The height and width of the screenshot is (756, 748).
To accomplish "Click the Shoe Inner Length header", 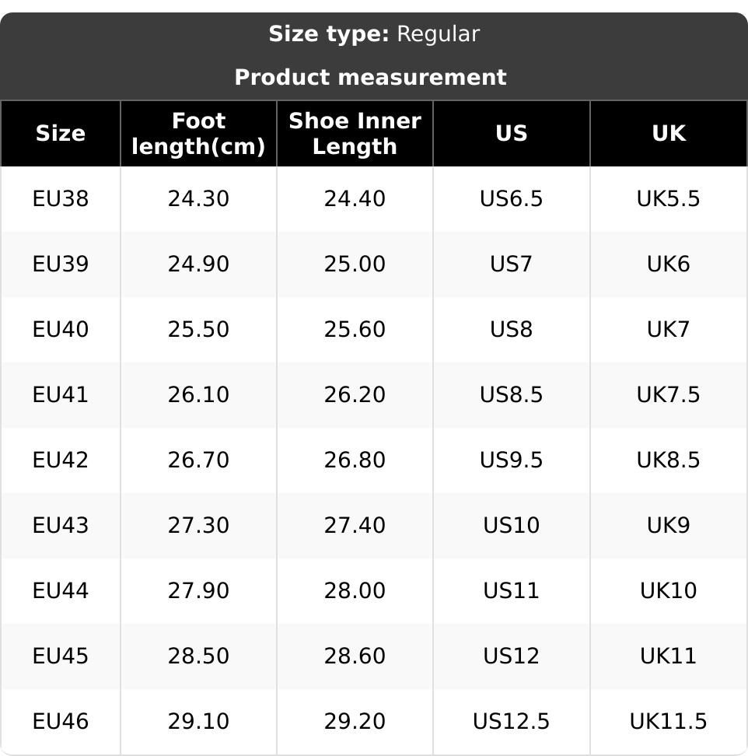I will (x=355, y=133).
